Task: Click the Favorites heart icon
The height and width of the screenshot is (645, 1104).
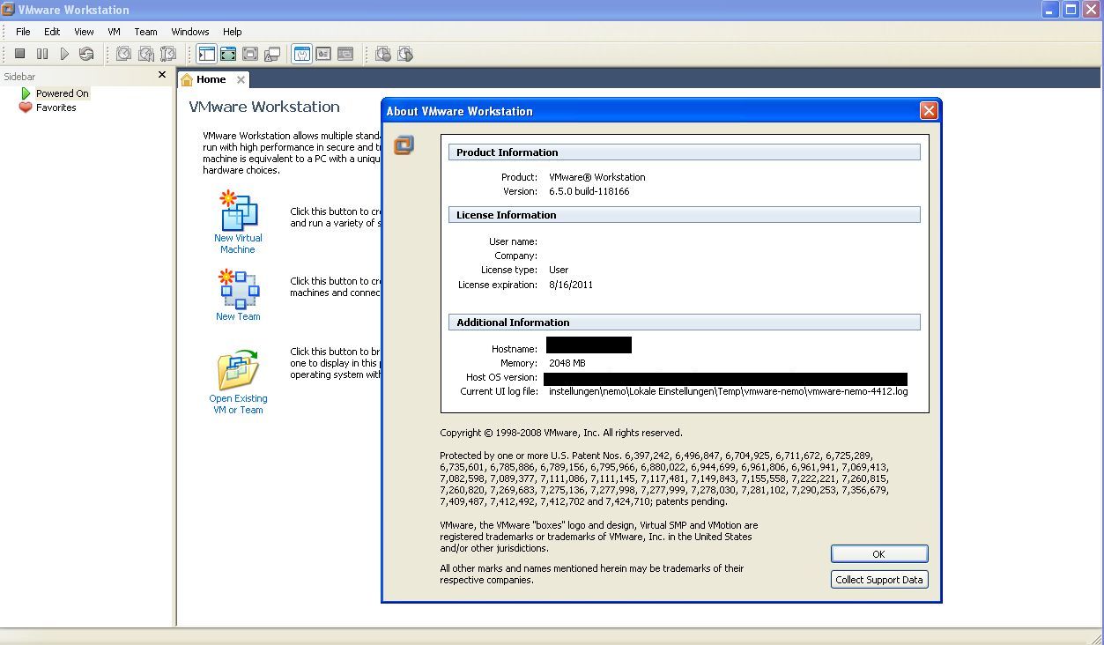Action: pyautogui.click(x=26, y=107)
